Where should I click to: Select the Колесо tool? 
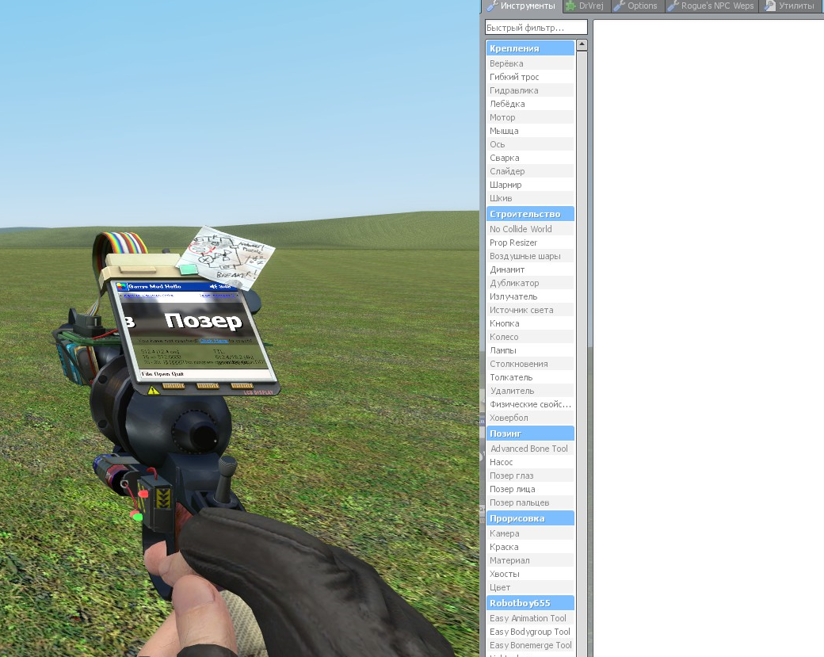coord(530,337)
